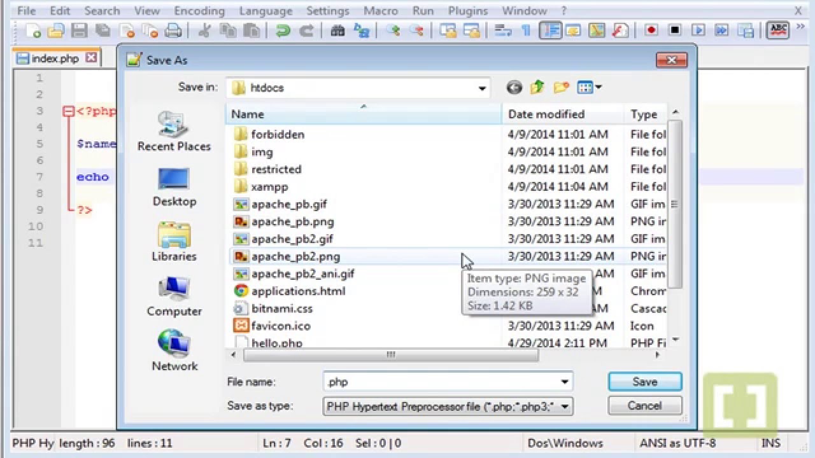Click the Paste toolbar icon
Image resolution: width=815 pixels, height=458 pixels.
pos(251,30)
